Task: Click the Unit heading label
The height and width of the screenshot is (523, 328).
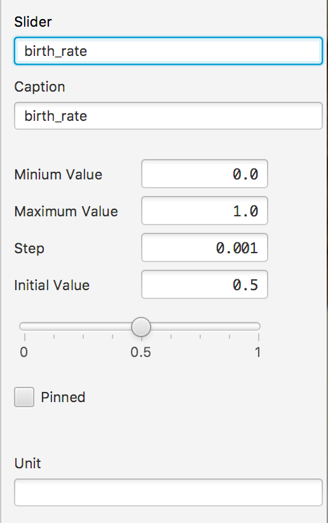Action: click(27, 463)
